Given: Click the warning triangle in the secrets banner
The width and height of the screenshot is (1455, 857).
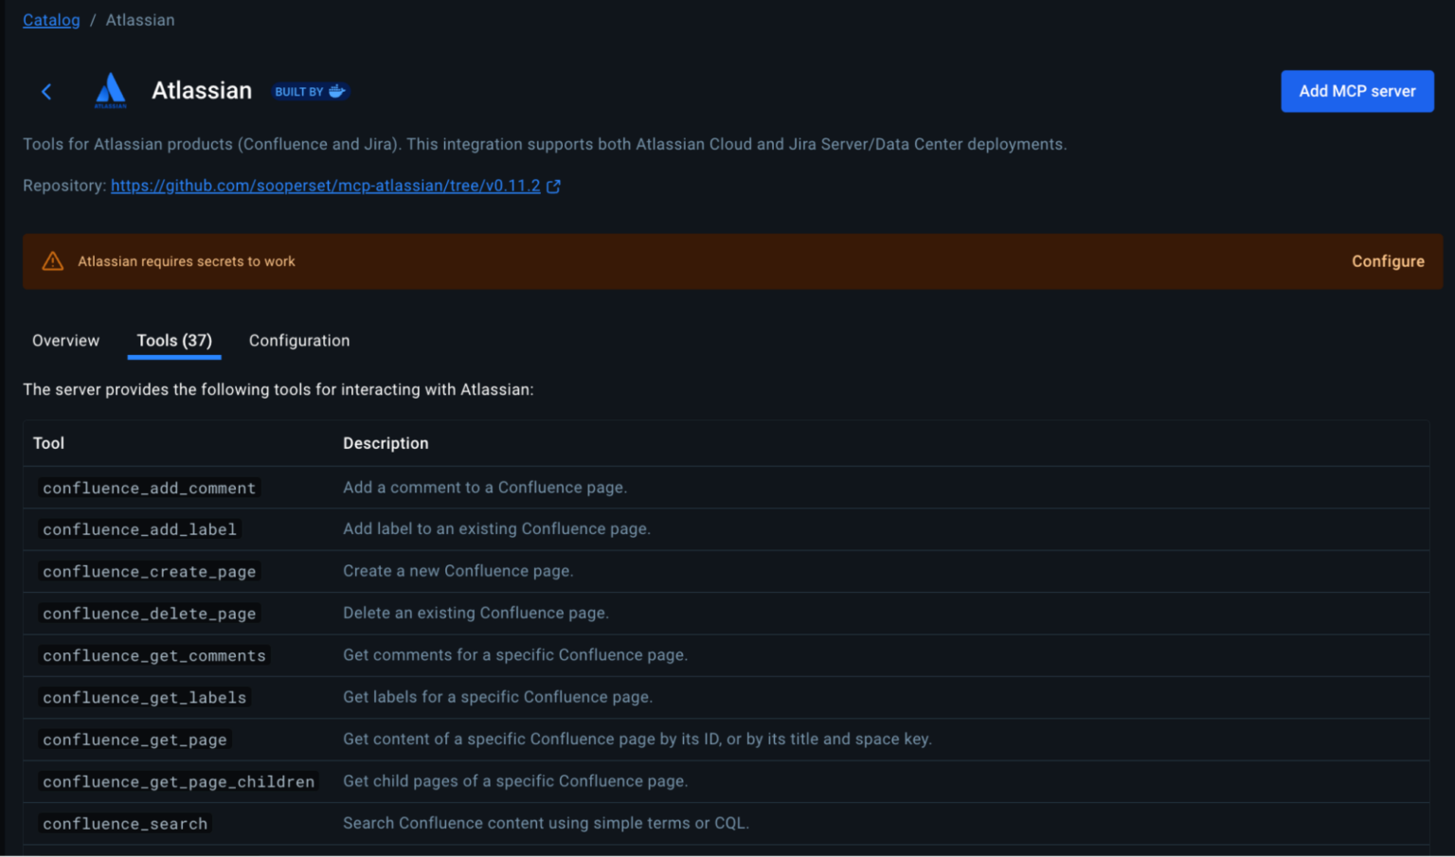Looking at the screenshot, I should pyautogui.click(x=52, y=260).
